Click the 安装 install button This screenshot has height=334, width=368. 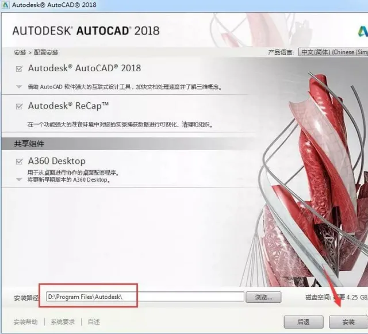[x=348, y=322]
